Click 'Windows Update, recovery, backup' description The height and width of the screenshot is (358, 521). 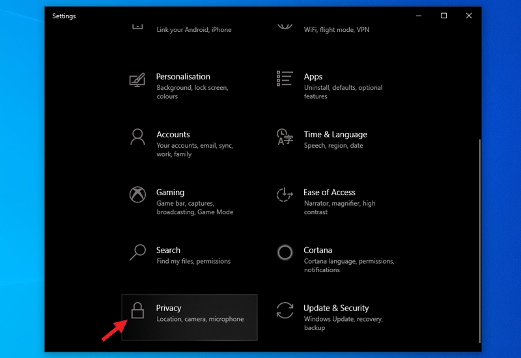(343, 323)
